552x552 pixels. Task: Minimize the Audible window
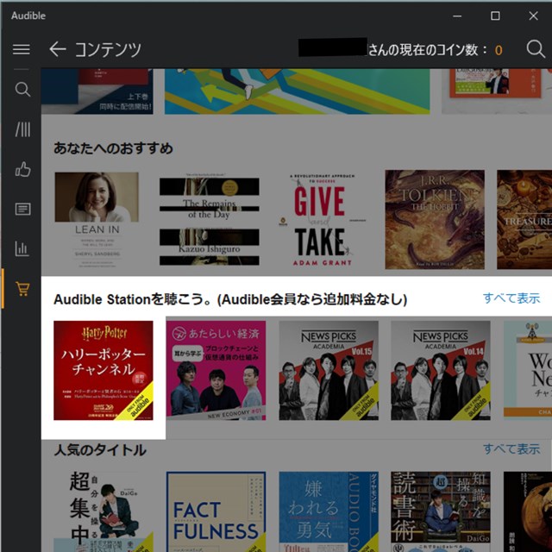click(457, 16)
